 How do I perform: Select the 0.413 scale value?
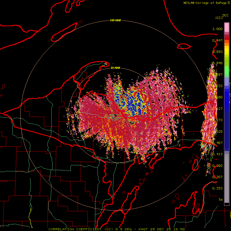point(217,154)
